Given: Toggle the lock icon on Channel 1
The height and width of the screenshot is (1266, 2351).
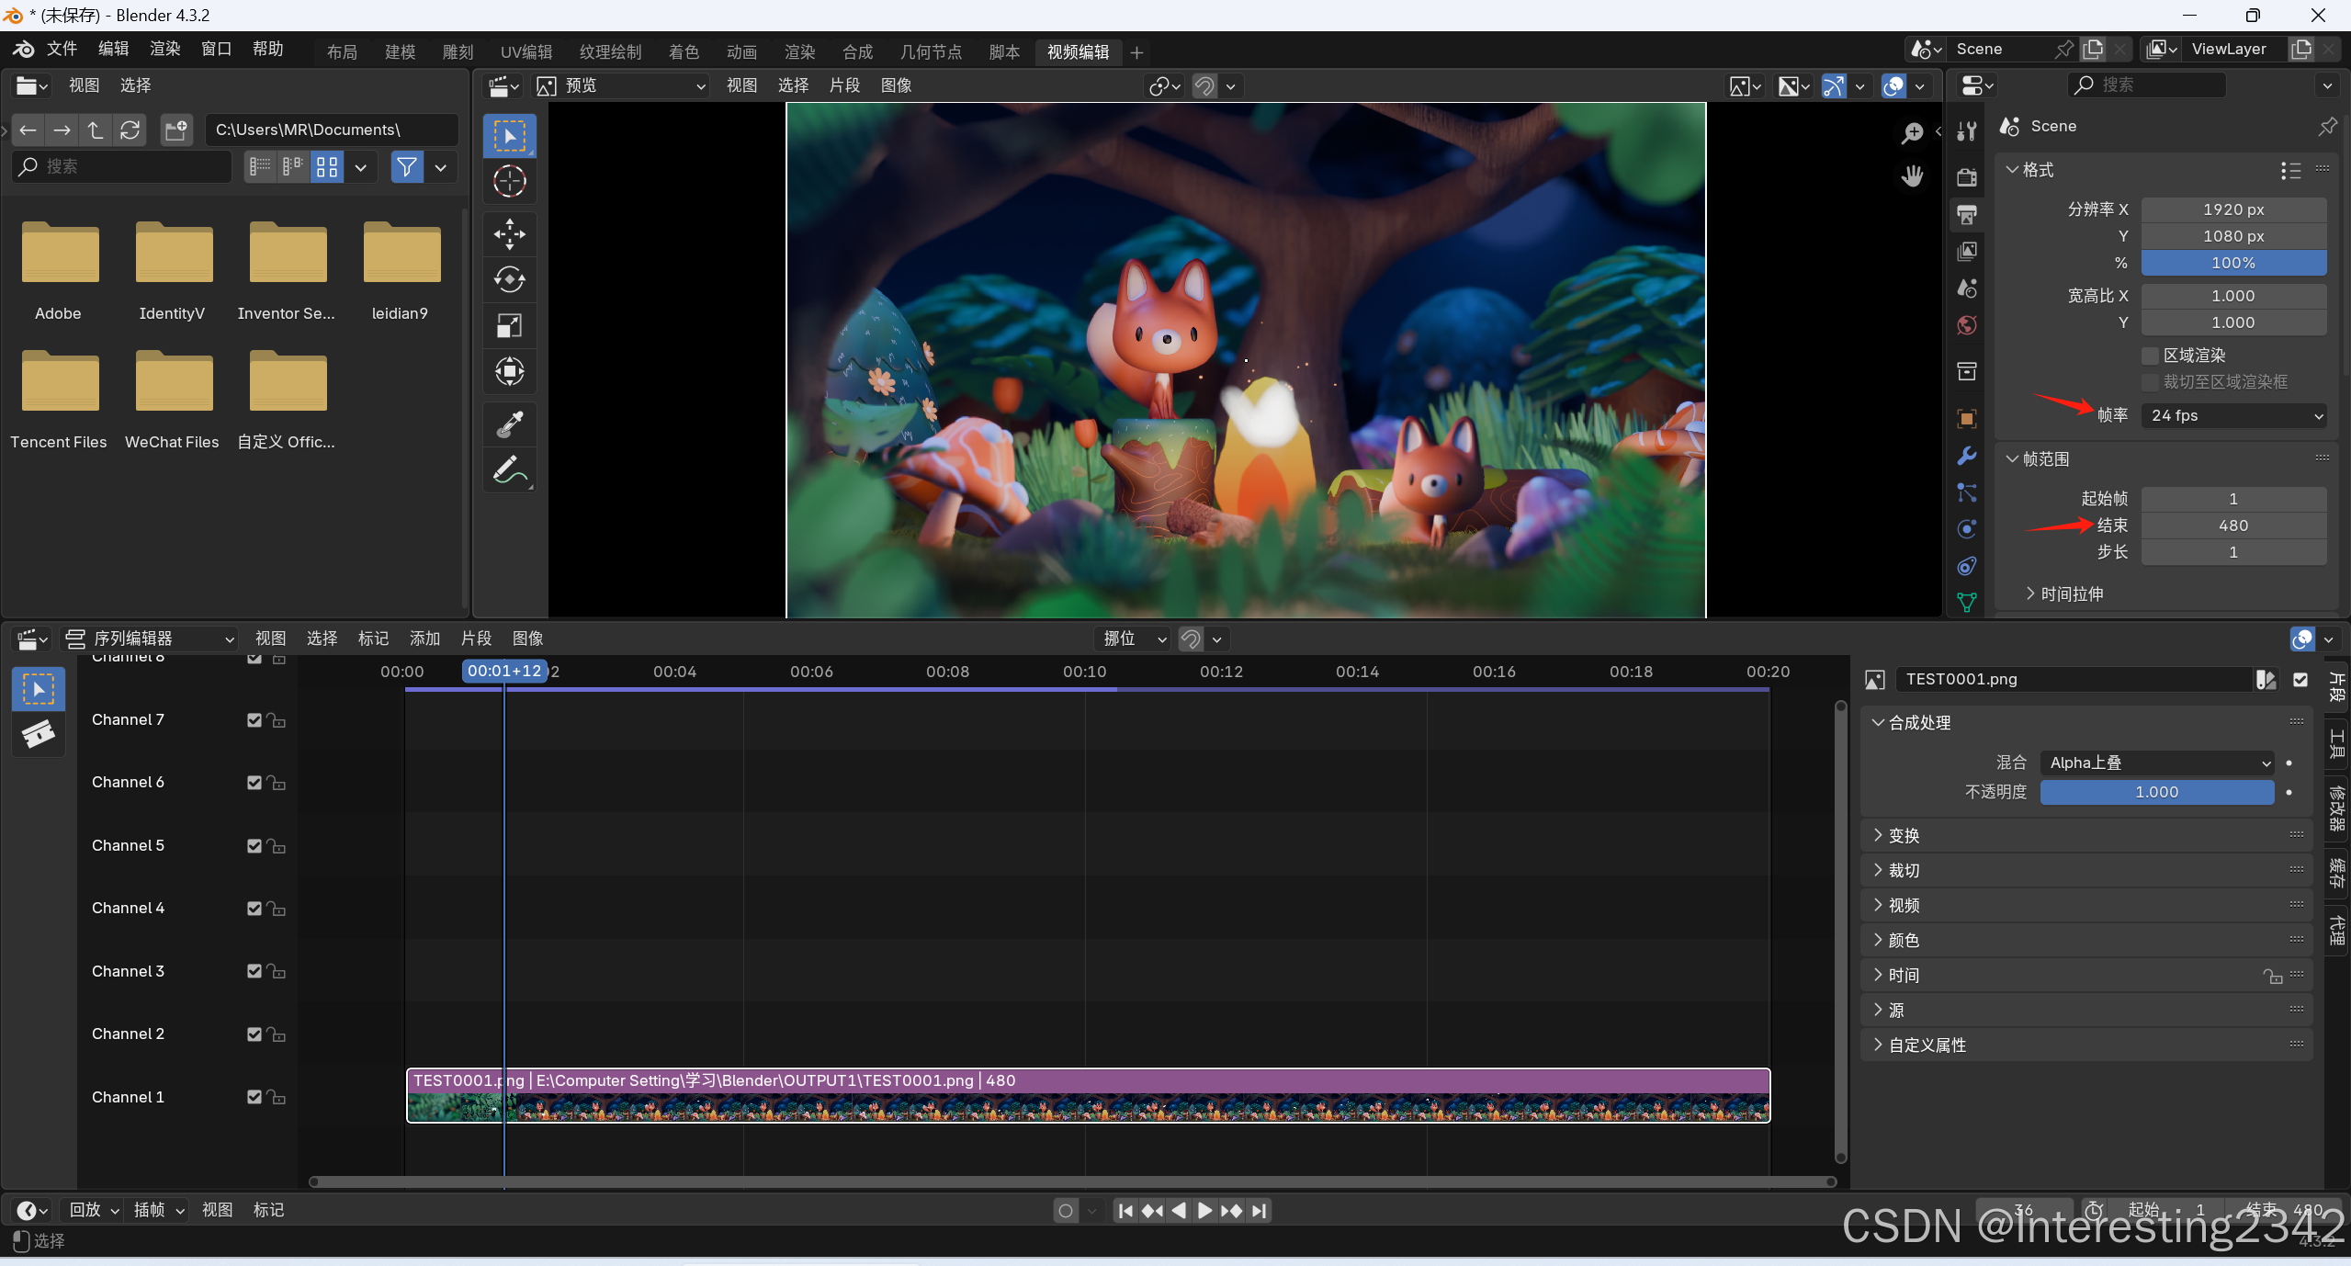Looking at the screenshot, I should [x=277, y=1097].
